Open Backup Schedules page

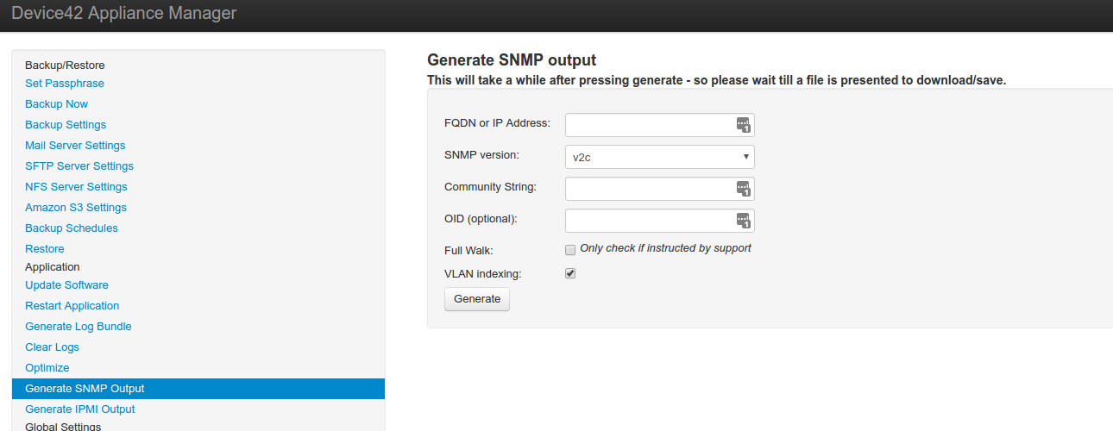pos(72,228)
